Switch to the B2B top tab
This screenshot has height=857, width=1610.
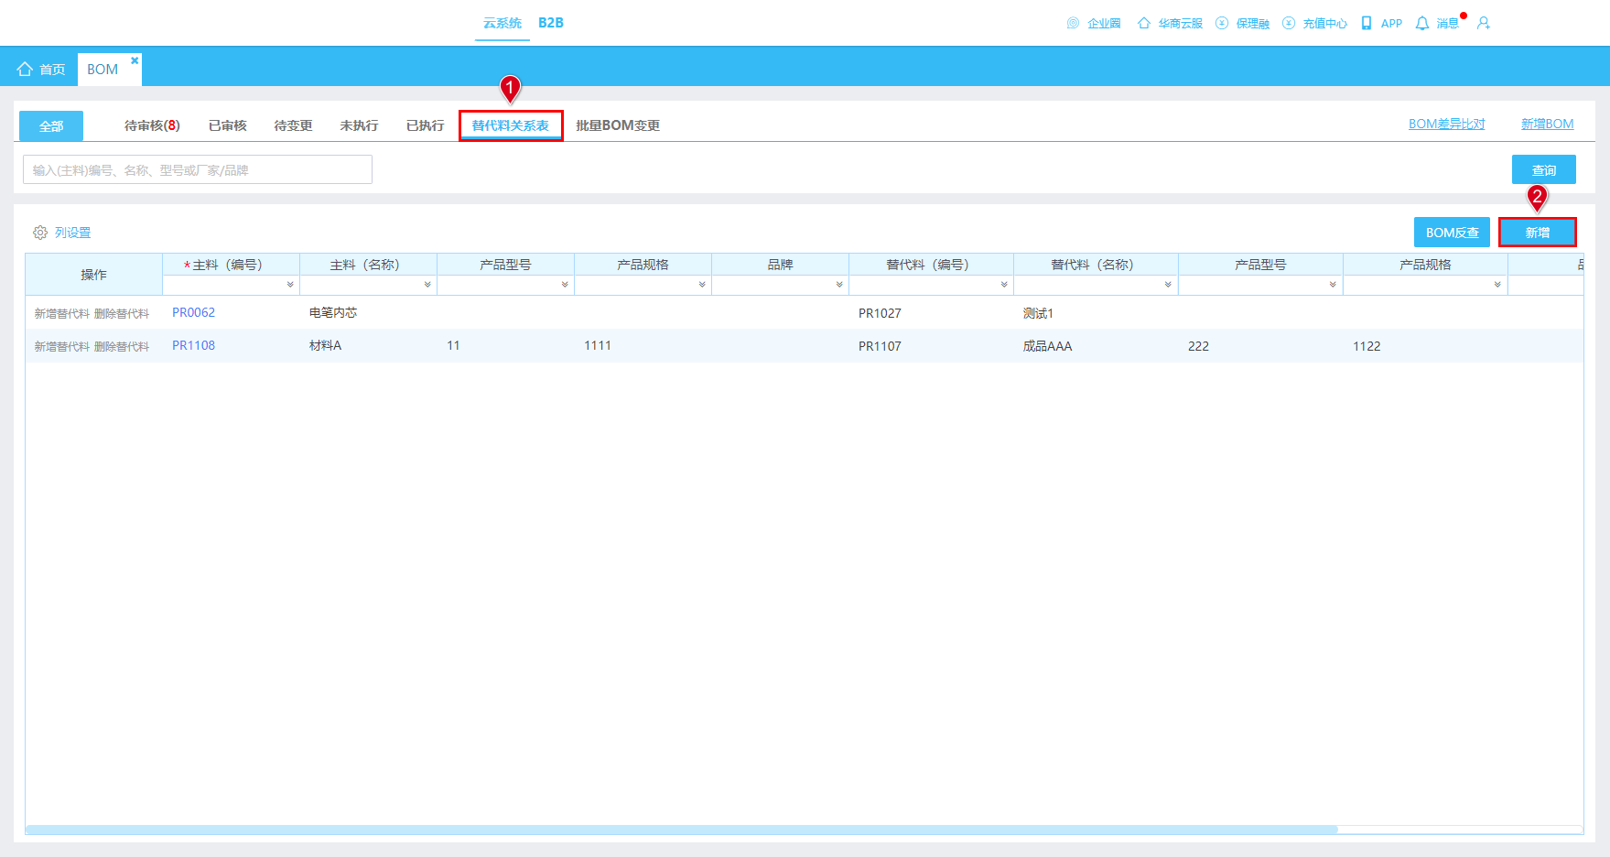pos(551,23)
